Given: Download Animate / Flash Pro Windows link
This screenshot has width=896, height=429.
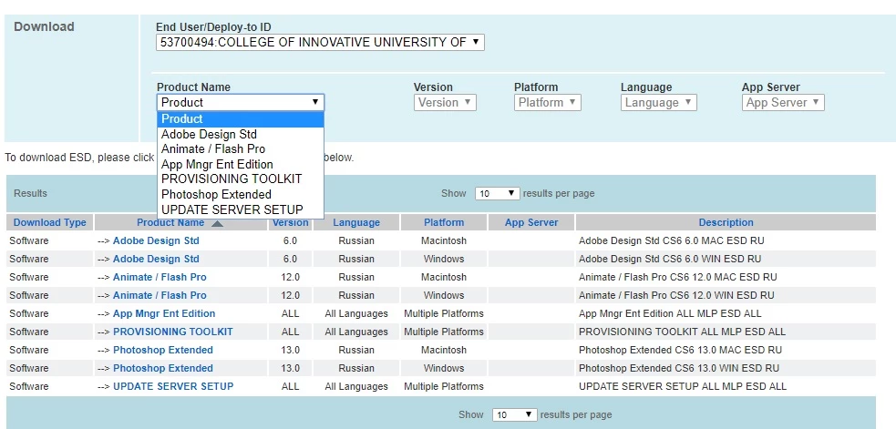Looking at the screenshot, I should pyautogui.click(x=160, y=295).
